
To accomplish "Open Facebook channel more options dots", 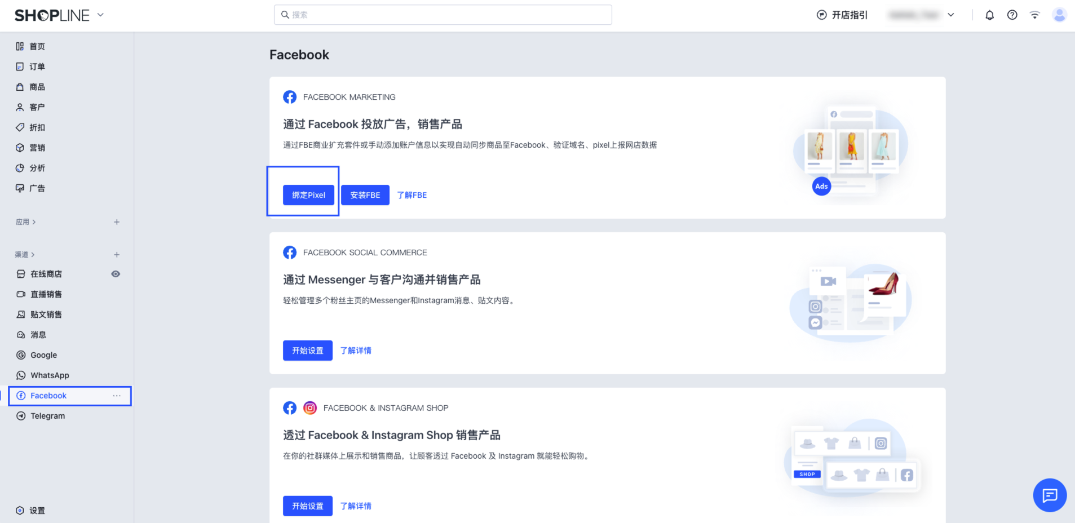I will point(117,396).
